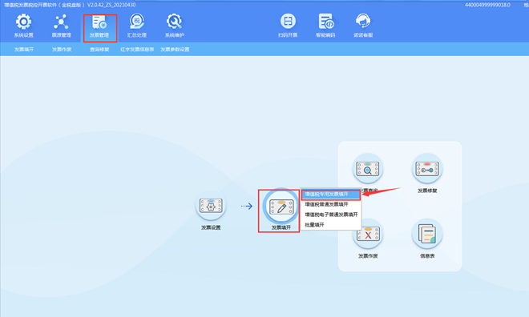
Task: Open 发票作废 submenu tab
Action: click(62, 50)
